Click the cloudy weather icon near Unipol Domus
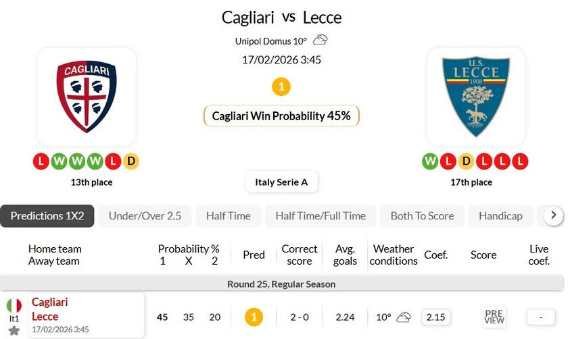The width and height of the screenshot is (568, 339). coord(320,41)
